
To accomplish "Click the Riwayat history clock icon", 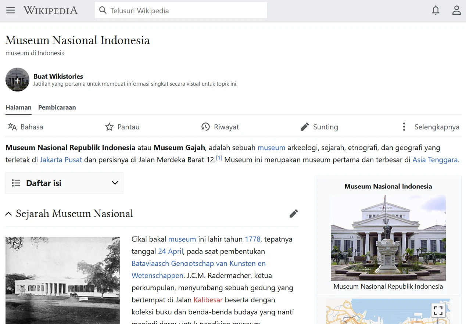I will point(205,127).
